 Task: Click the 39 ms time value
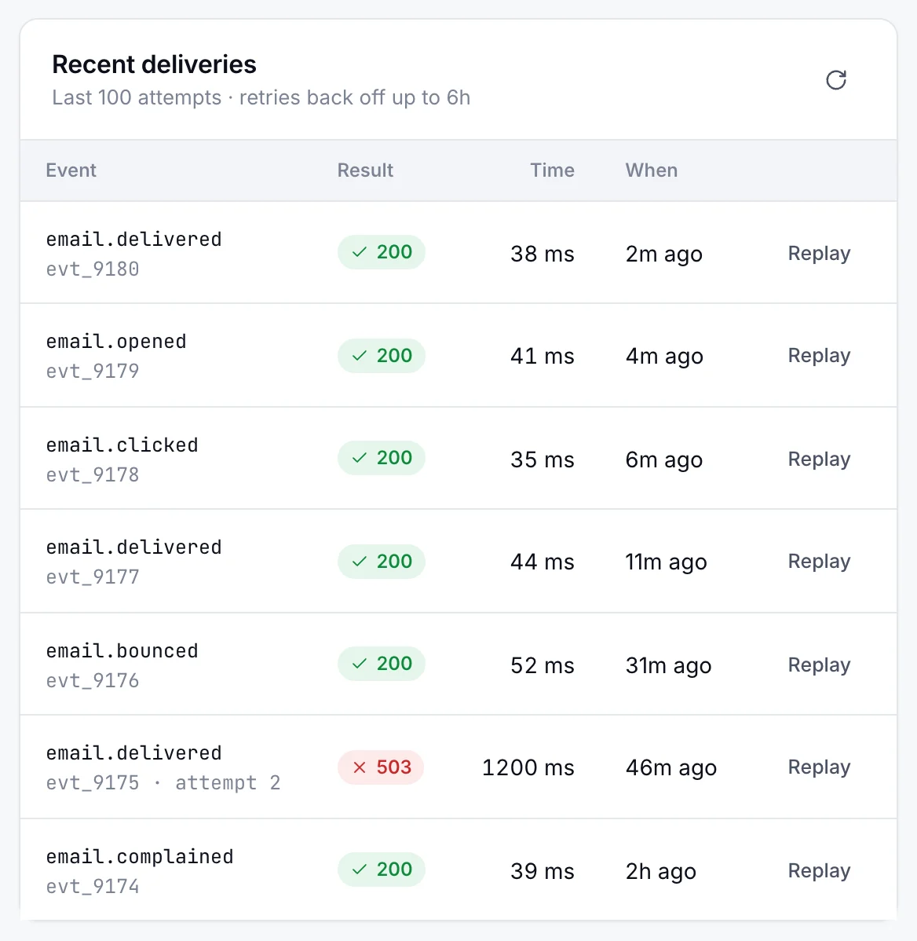click(543, 871)
